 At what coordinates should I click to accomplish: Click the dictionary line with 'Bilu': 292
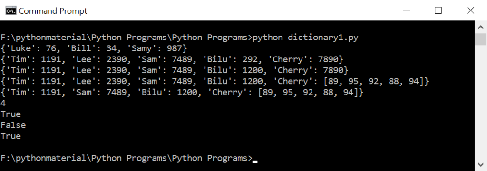(x=172, y=59)
